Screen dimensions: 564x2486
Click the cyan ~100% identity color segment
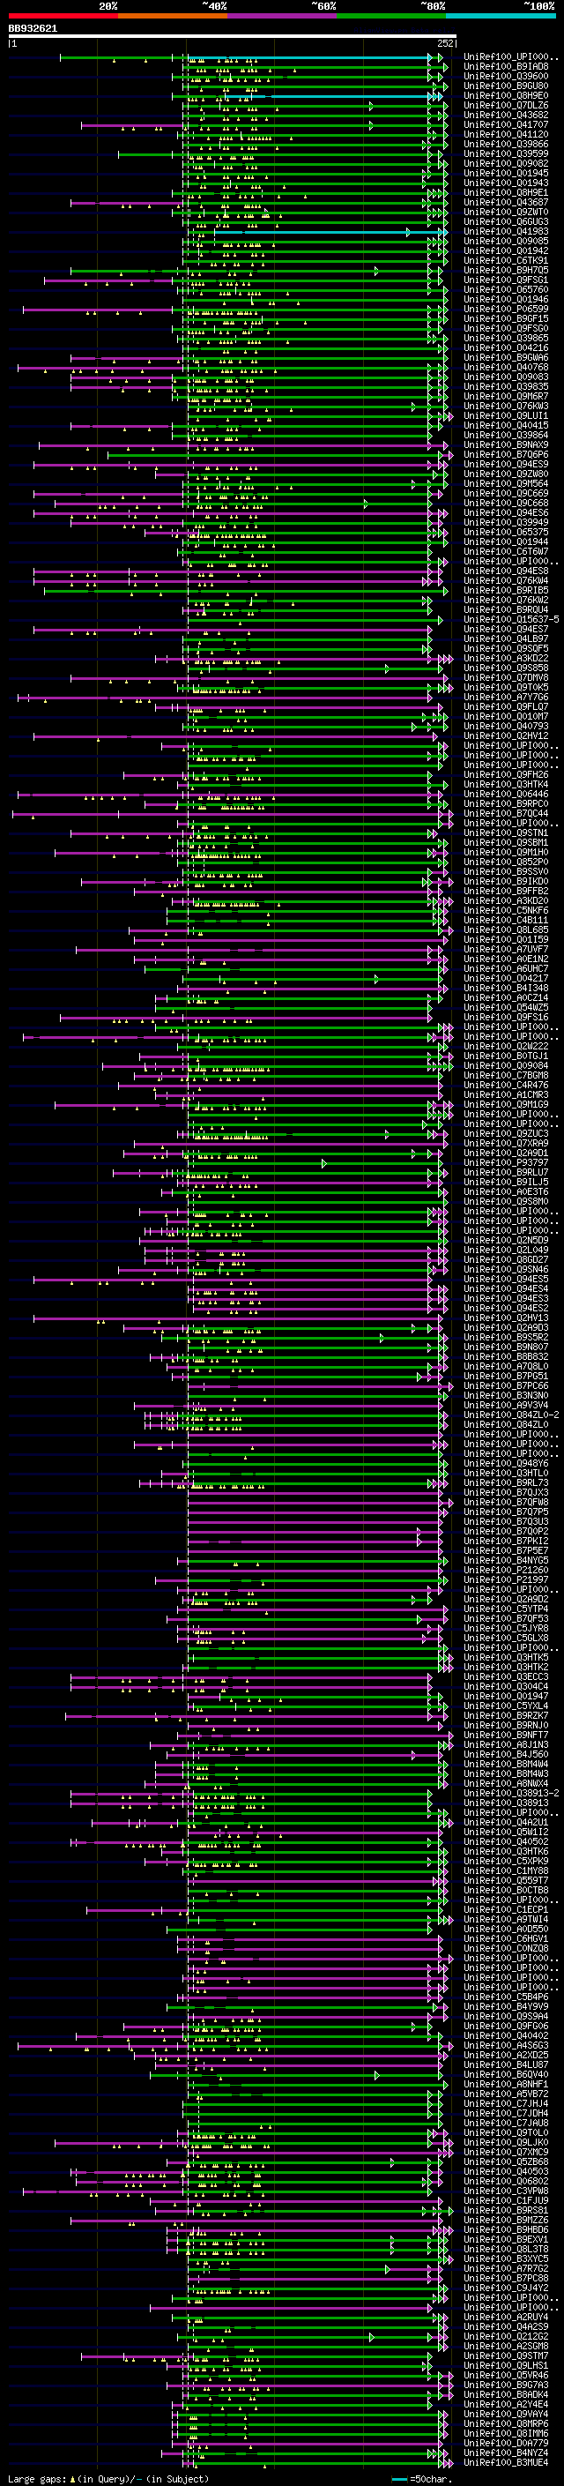(501, 16)
